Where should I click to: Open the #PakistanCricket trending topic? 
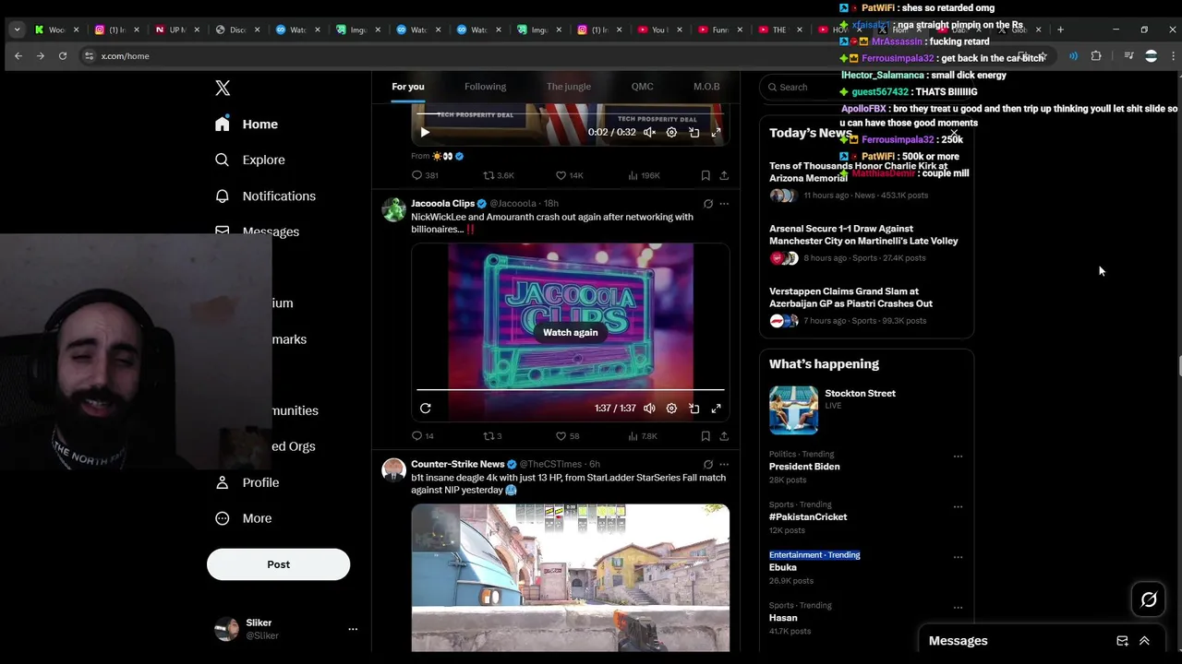(x=808, y=517)
